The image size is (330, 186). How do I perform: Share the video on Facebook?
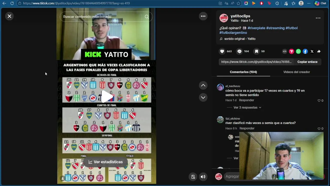(305, 51)
